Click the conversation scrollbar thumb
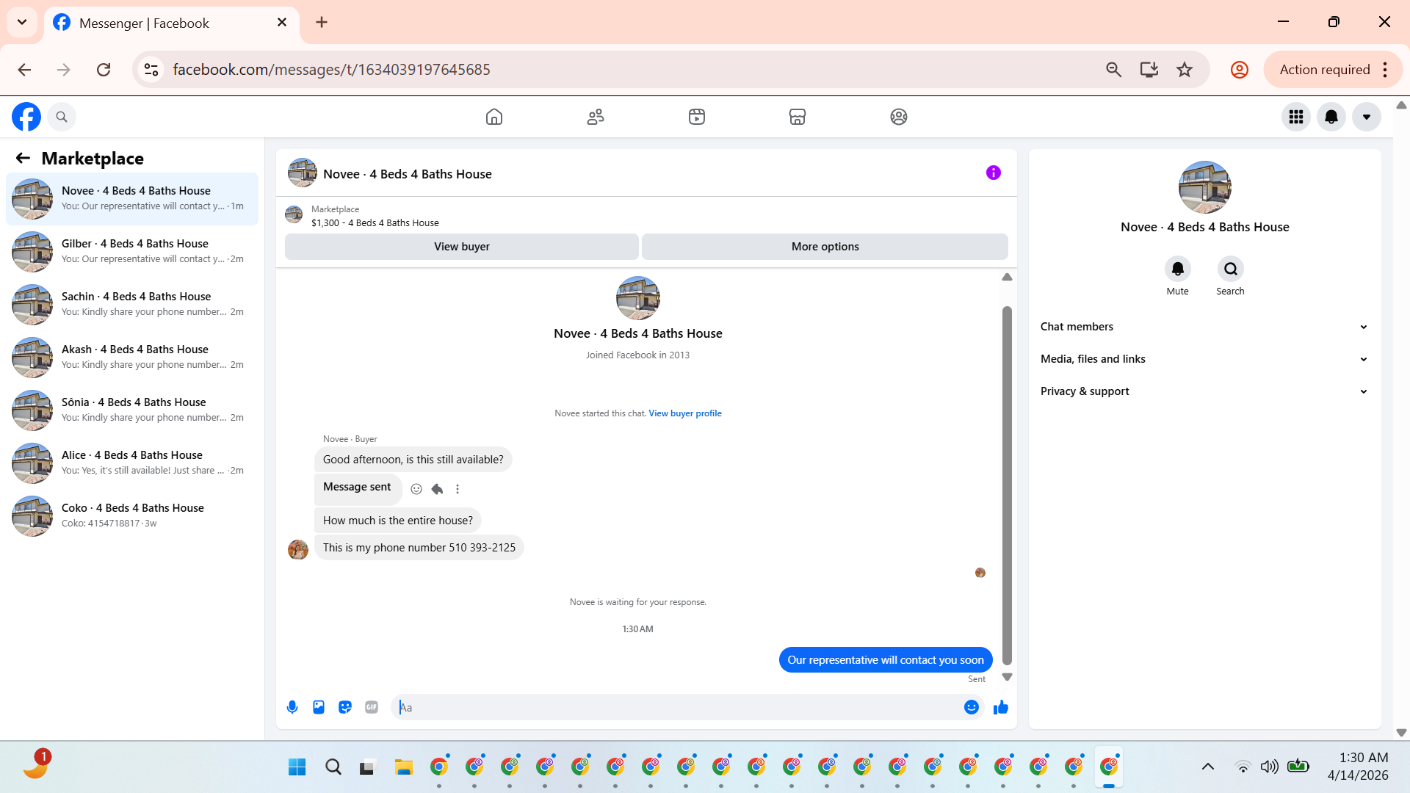The height and width of the screenshot is (793, 1410). point(1007,485)
